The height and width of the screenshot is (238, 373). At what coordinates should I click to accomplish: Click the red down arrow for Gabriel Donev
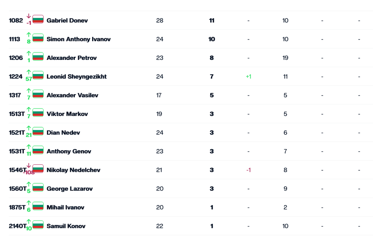[29, 16]
